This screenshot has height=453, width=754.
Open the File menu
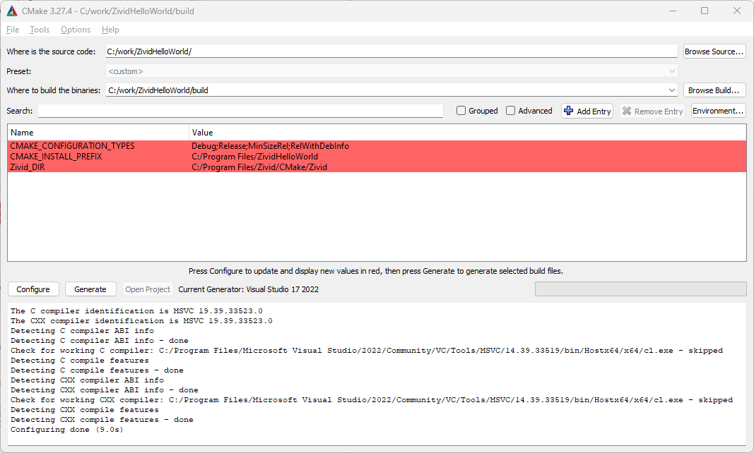point(13,30)
